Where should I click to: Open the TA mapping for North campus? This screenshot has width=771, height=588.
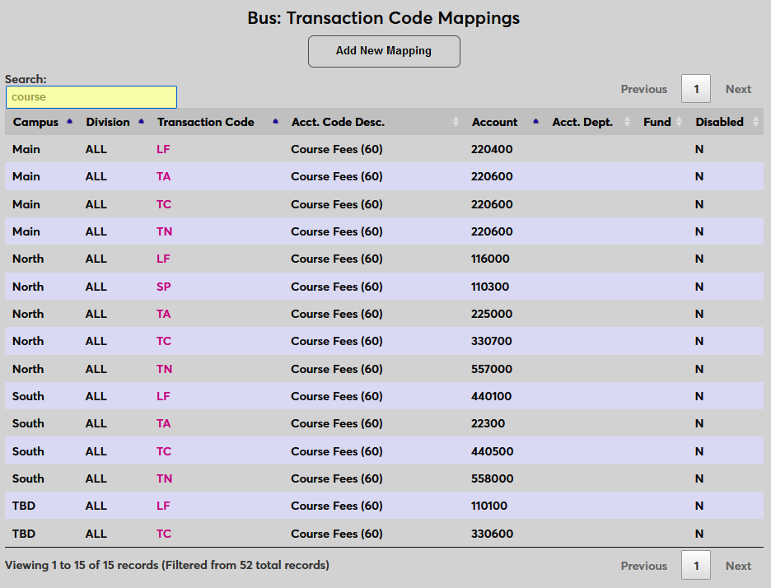pyautogui.click(x=162, y=314)
